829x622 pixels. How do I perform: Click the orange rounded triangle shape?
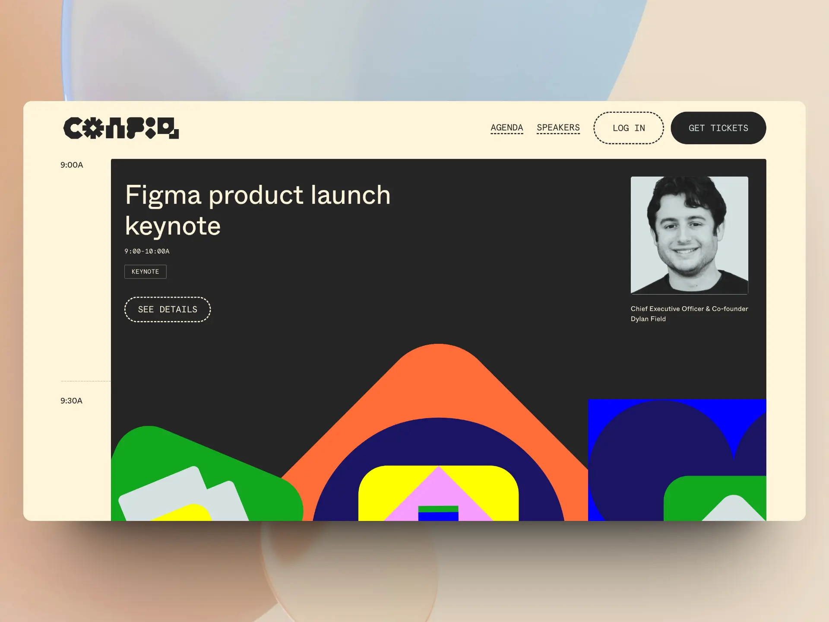pyautogui.click(x=439, y=380)
